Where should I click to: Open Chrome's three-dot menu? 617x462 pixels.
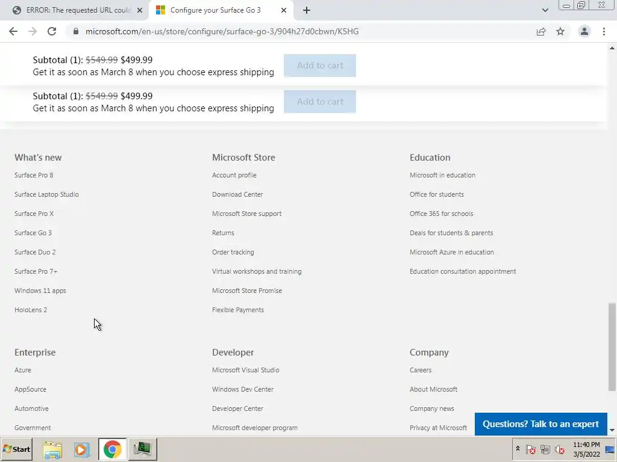604,31
